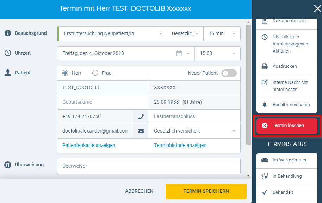The width and height of the screenshot is (322, 203).
Task: Open the Patientenkarte anzeigen link
Action: pos(89,145)
